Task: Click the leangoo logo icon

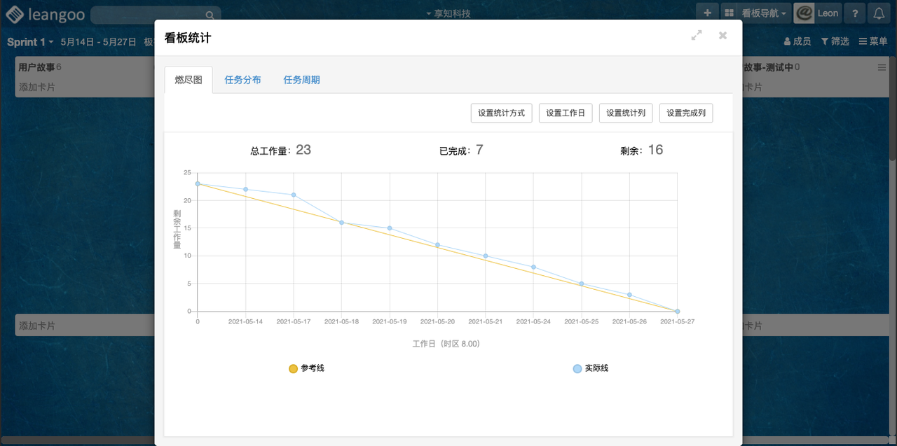Action: click(15, 14)
